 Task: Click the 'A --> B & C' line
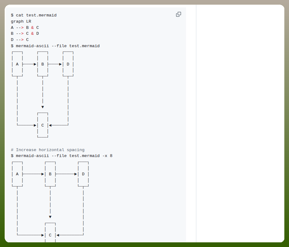(x=25, y=28)
